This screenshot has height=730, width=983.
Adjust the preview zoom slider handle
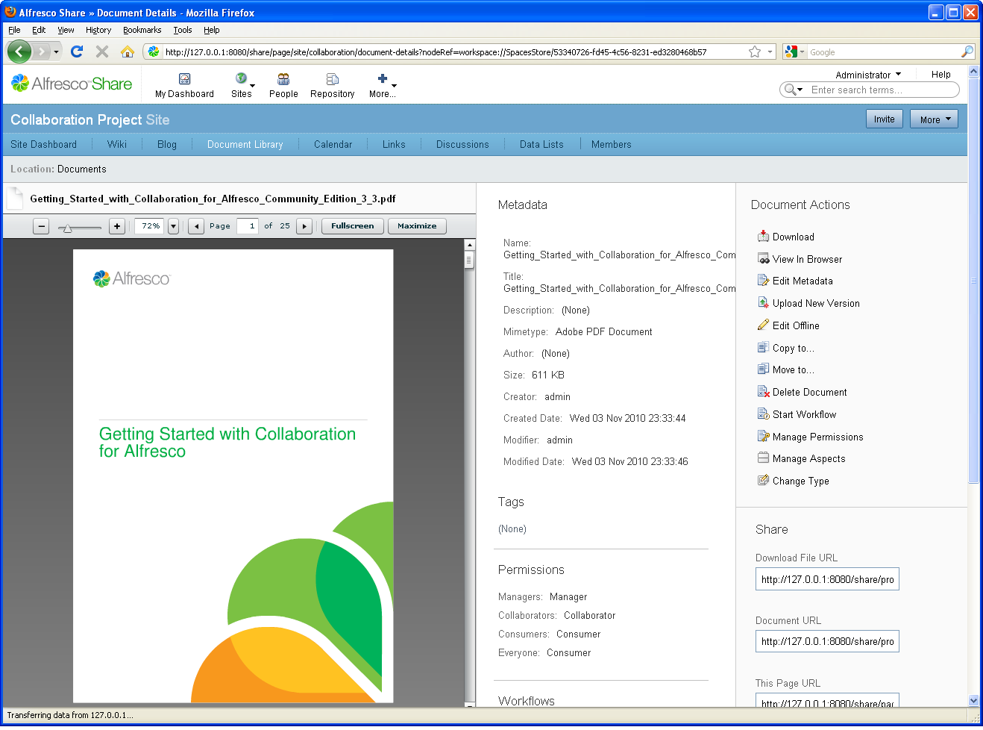pyautogui.click(x=67, y=228)
